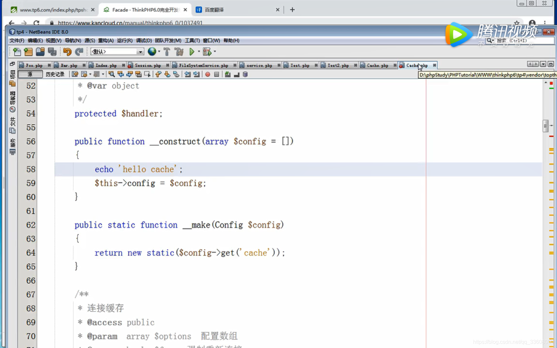Image resolution: width=557 pixels, height=348 pixels.
Task: Open the 文件(F) menu
Action: pyautogui.click(x=17, y=40)
